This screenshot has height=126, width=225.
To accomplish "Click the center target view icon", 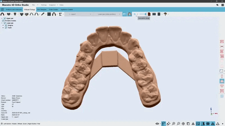I will (183, 123).
